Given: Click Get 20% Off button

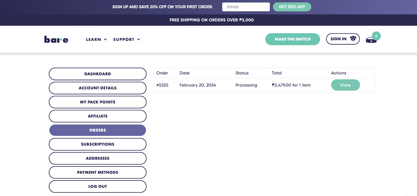Looking at the screenshot, I should [292, 7].
